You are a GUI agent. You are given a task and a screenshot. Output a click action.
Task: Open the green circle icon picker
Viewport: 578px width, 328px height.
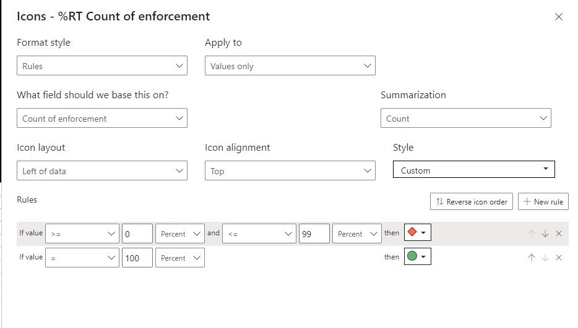coord(418,256)
